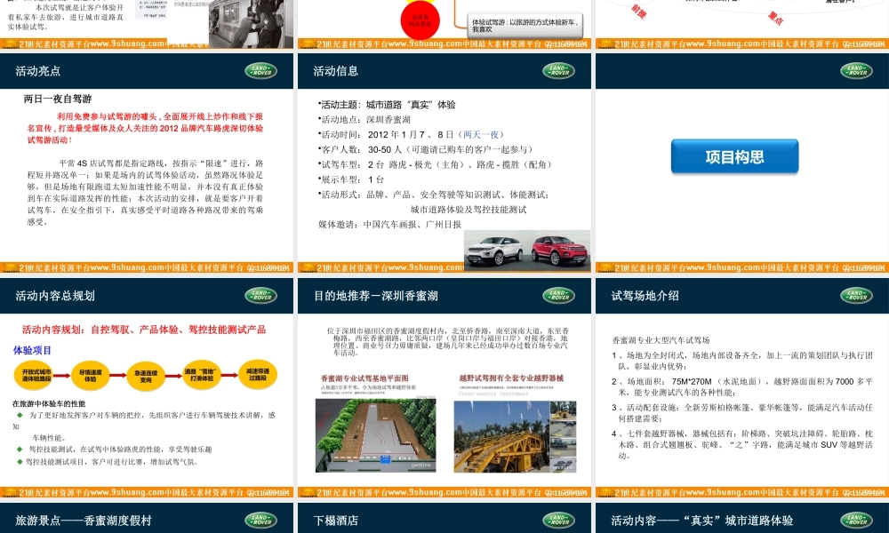Click the text 香蜜湖专业大型汽车试驾场

pyautogui.click(x=661, y=340)
